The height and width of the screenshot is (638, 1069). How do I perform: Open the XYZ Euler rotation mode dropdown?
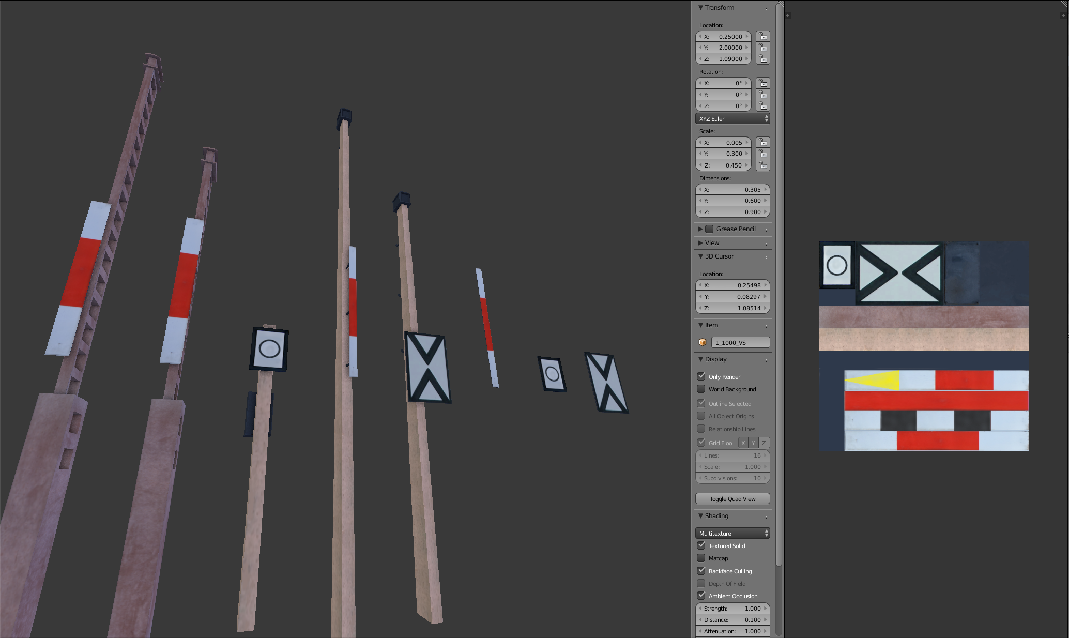point(732,119)
